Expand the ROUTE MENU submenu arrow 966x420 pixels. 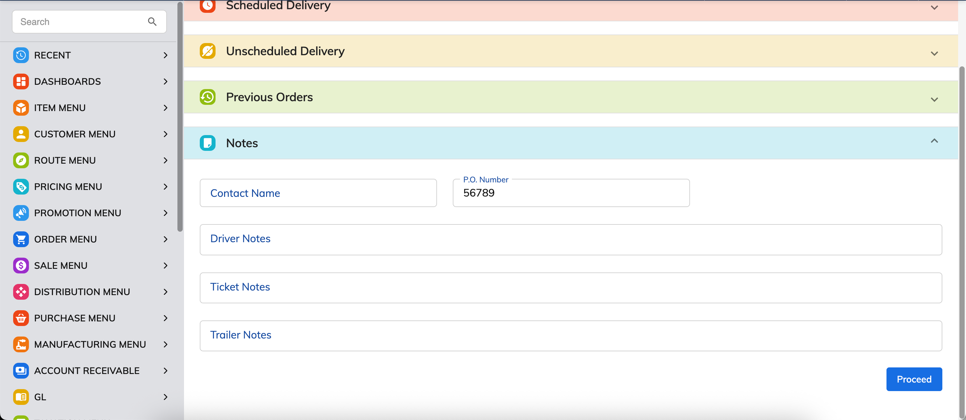(165, 160)
